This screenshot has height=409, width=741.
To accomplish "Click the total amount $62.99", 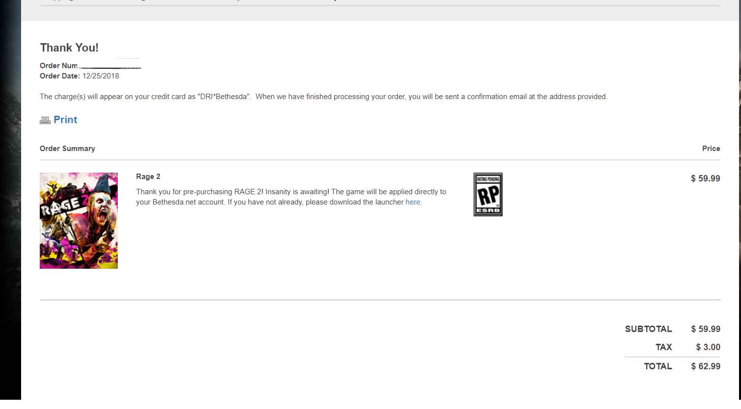I will click(705, 366).
